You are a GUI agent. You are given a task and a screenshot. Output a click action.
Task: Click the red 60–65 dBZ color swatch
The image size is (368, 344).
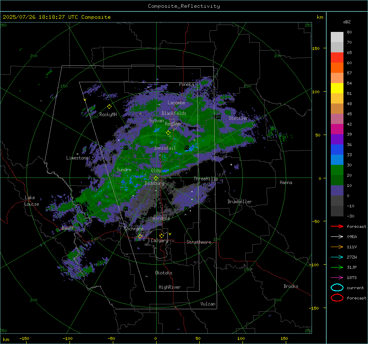337,58
